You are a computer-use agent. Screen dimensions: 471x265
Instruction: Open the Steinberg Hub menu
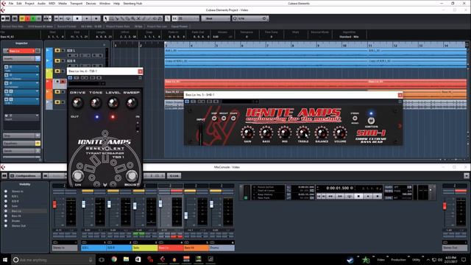132,3
